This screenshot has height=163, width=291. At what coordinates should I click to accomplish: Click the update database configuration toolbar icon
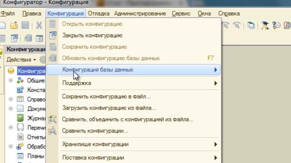tap(28, 38)
